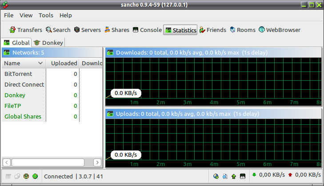Maximize the sancho window

tap(312, 5)
